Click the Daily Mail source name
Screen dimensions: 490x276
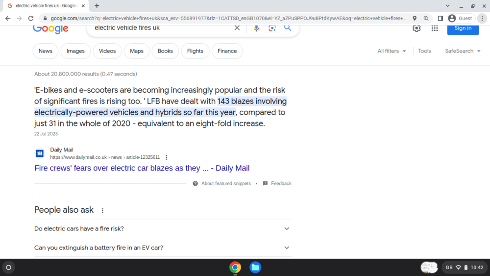pos(62,150)
